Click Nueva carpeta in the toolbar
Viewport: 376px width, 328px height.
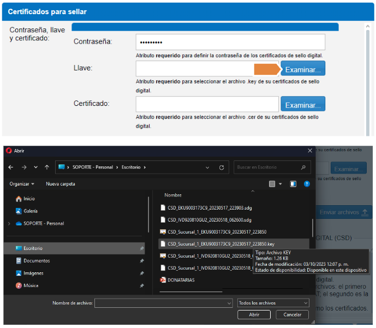click(x=60, y=184)
